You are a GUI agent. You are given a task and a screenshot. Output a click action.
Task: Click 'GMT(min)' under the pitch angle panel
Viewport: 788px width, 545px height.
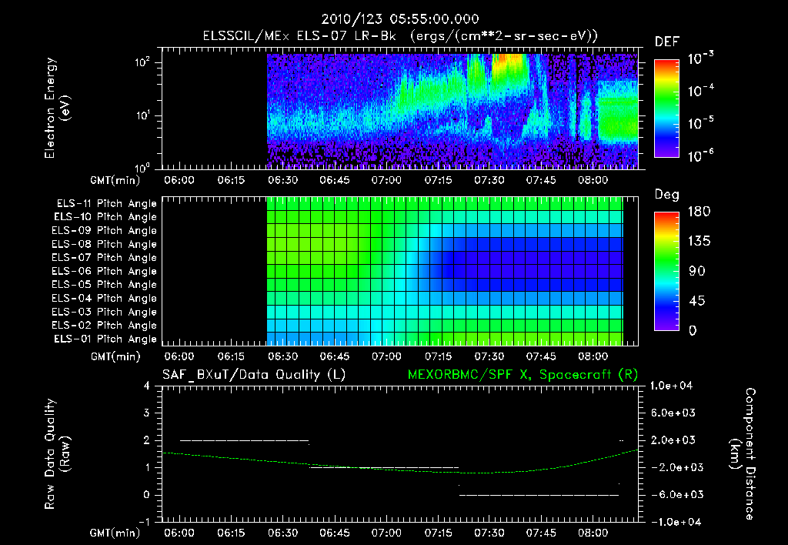point(115,357)
